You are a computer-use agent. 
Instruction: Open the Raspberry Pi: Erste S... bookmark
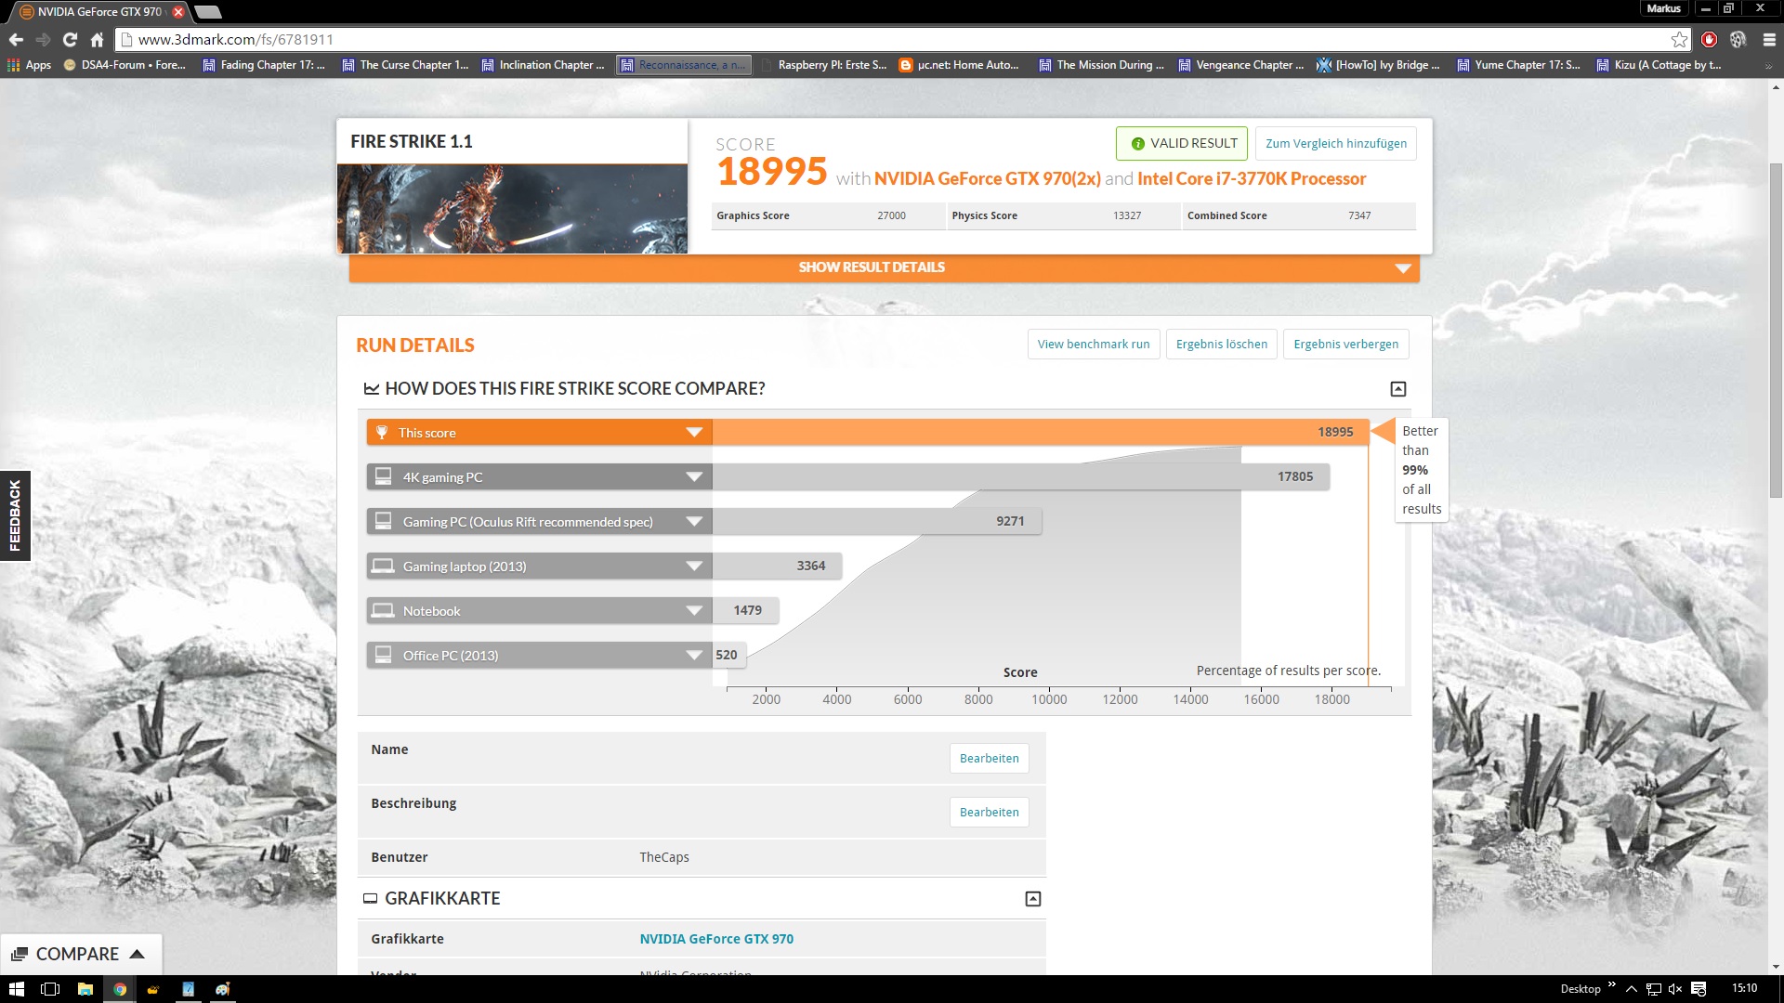pos(823,65)
